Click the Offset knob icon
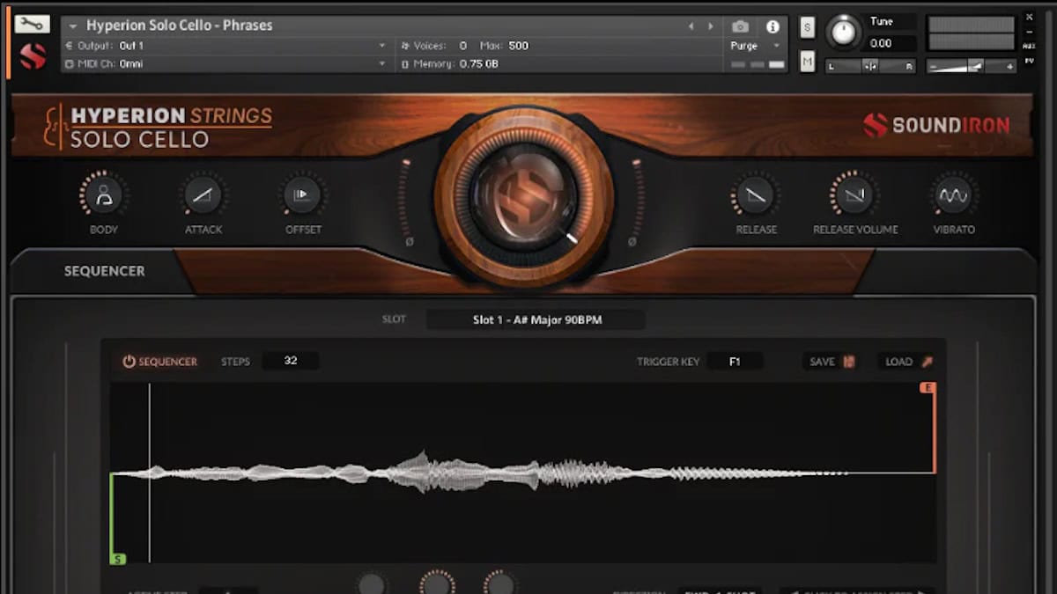The height and width of the screenshot is (594, 1057). [x=303, y=194]
